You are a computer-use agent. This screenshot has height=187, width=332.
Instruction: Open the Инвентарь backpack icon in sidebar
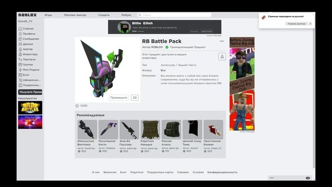point(20,54)
